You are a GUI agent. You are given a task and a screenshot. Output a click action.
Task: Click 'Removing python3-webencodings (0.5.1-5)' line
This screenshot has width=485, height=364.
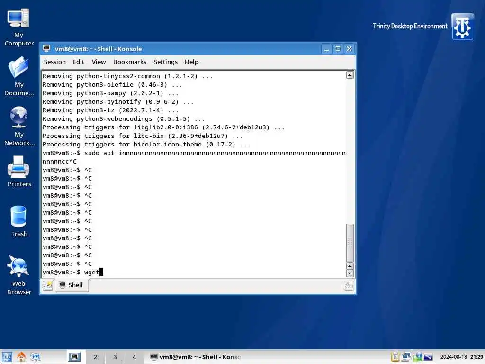pos(124,119)
